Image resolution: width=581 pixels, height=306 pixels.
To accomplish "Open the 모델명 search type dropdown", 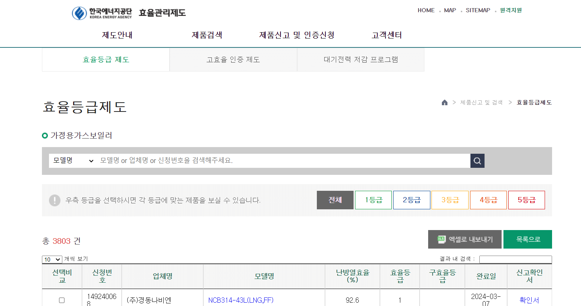I will pyautogui.click(x=72, y=160).
